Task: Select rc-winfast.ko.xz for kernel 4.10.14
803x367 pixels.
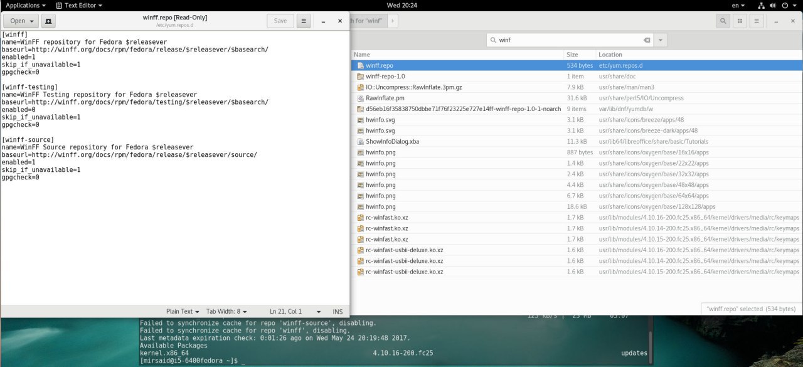Action: tap(577, 228)
